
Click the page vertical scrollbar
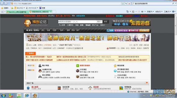click(x=176, y=52)
